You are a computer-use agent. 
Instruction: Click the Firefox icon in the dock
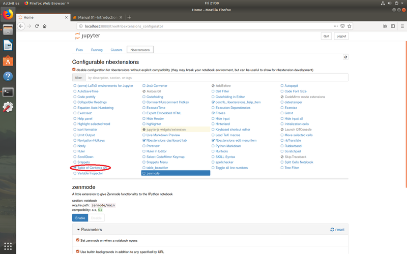tap(8, 14)
